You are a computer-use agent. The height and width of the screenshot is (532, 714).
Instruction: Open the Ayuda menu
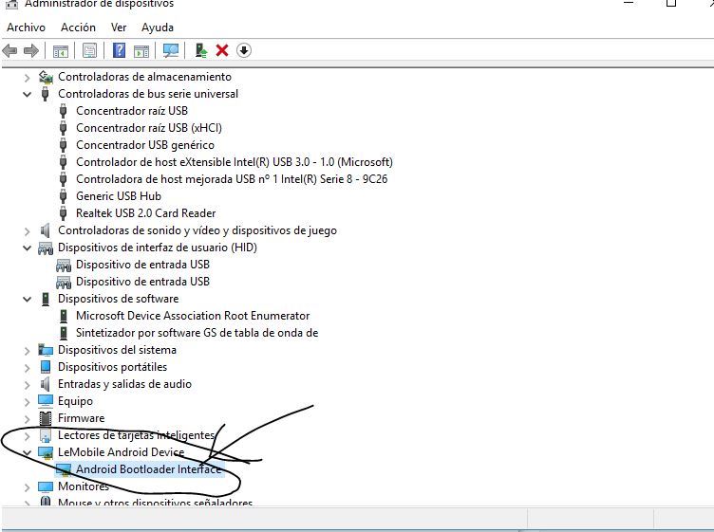point(158,28)
